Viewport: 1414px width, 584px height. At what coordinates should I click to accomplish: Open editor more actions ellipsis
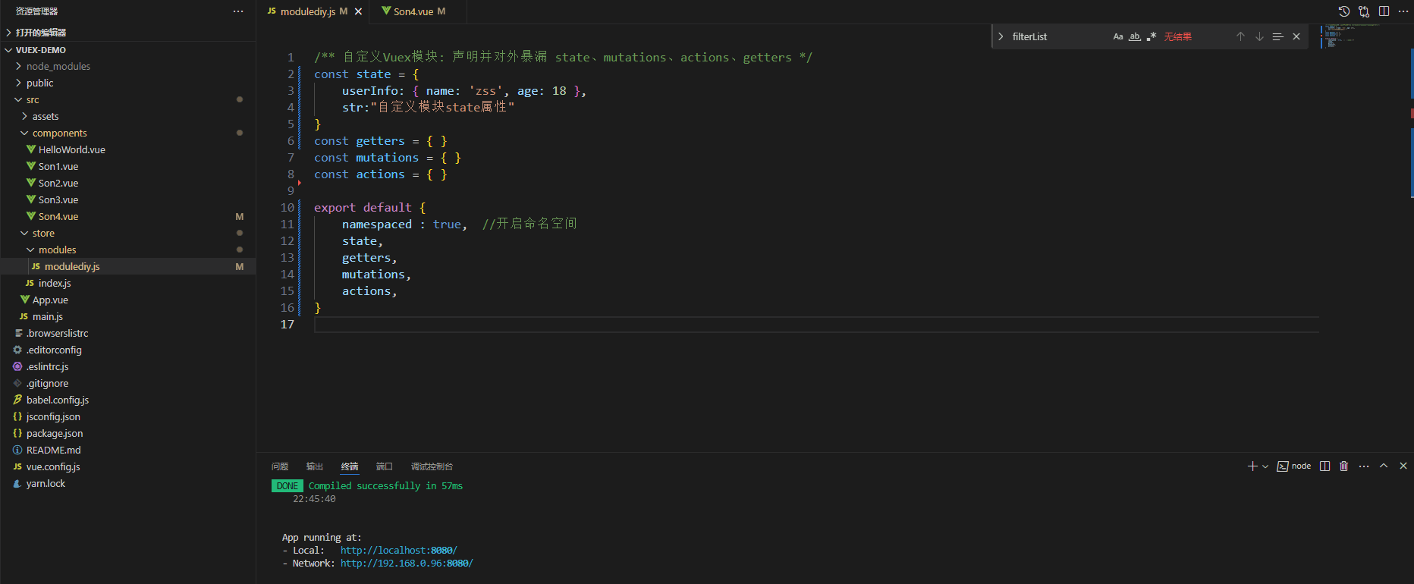coord(1403,11)
